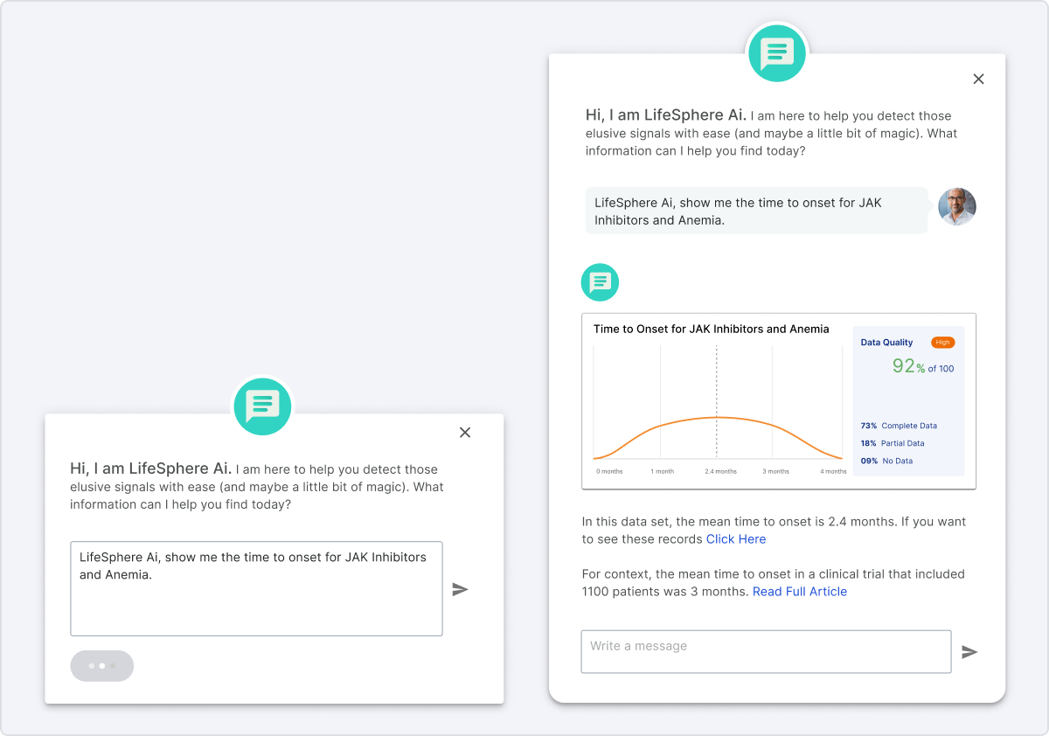1049x736 pixels.
Task: Click the orange onset curve in the chart
Action: [x=717, y=419]
